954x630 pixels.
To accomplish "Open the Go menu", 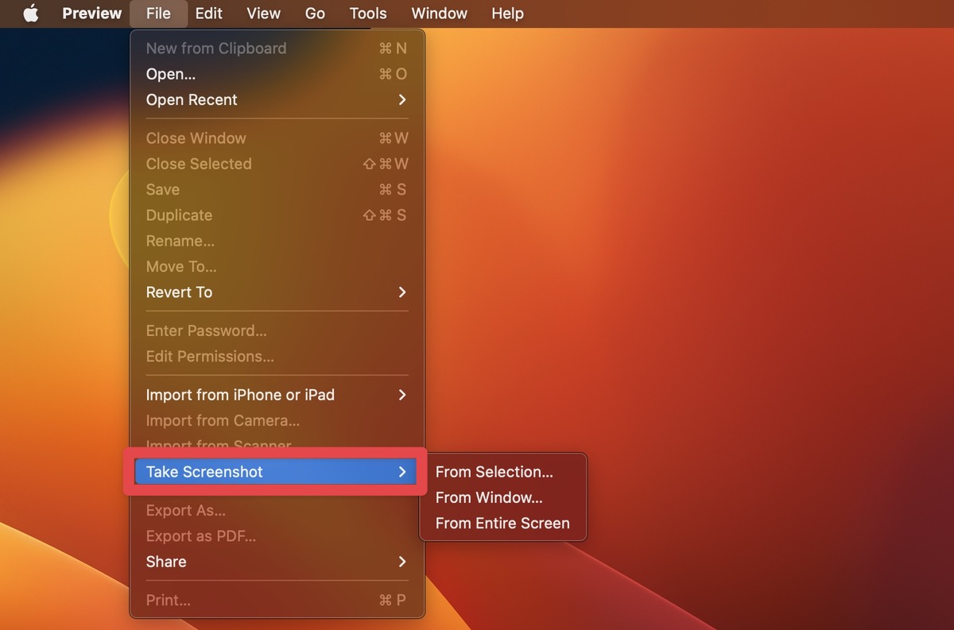I will click(x=315, y=14).
